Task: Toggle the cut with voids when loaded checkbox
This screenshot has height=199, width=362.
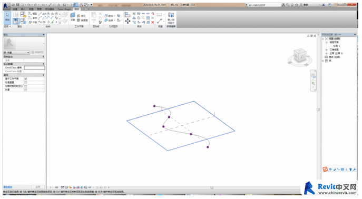Action: (26, 86)
